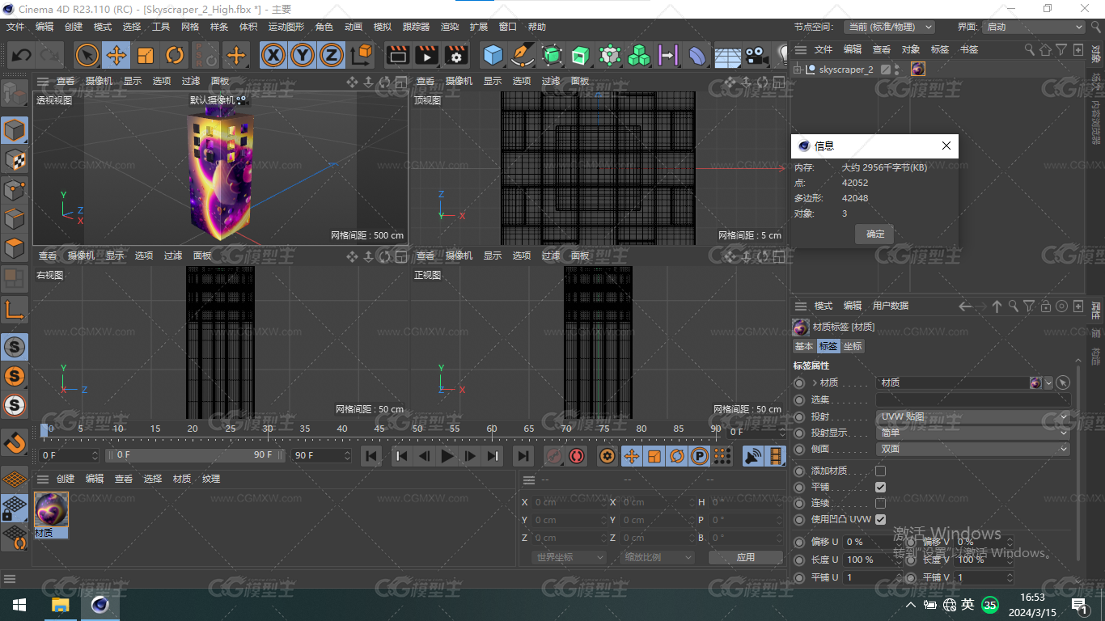Screen dimensions: 1105x621
Task: Add a Camera object
Action: pyautogui.click(x=756, y=55)
